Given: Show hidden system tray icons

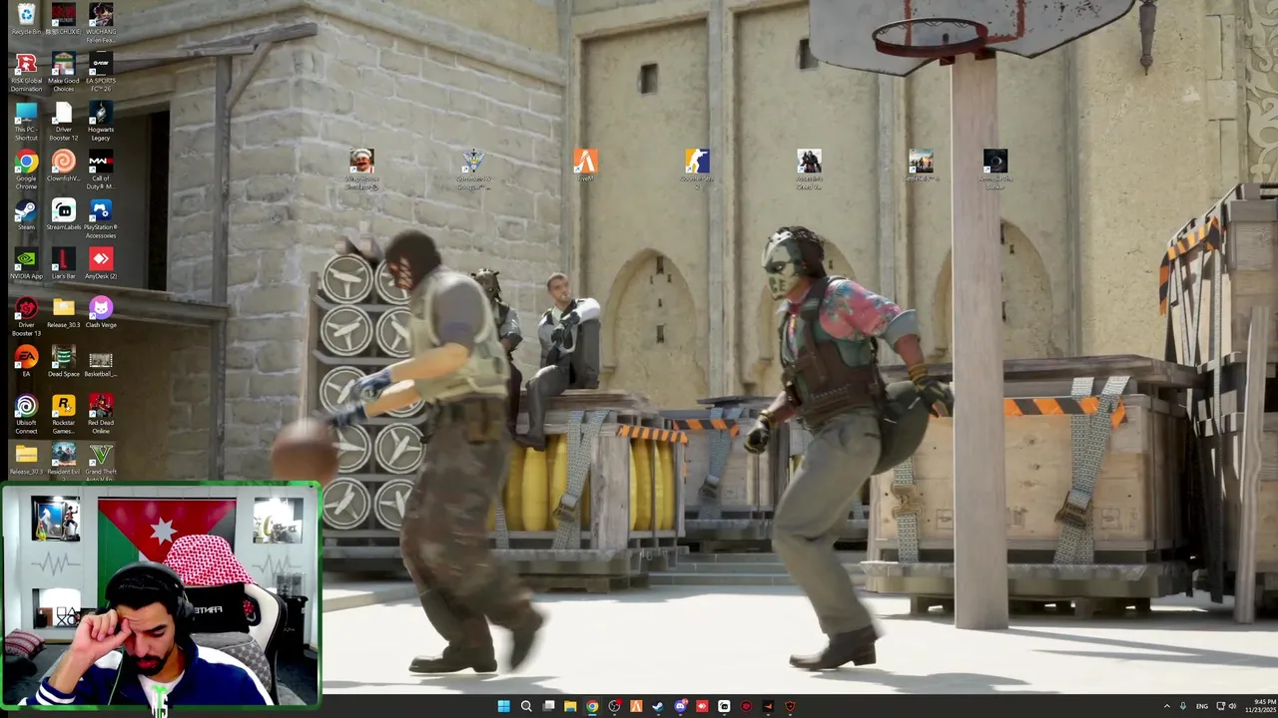Looking at the screenshot, I should [x=1166, y=706].
